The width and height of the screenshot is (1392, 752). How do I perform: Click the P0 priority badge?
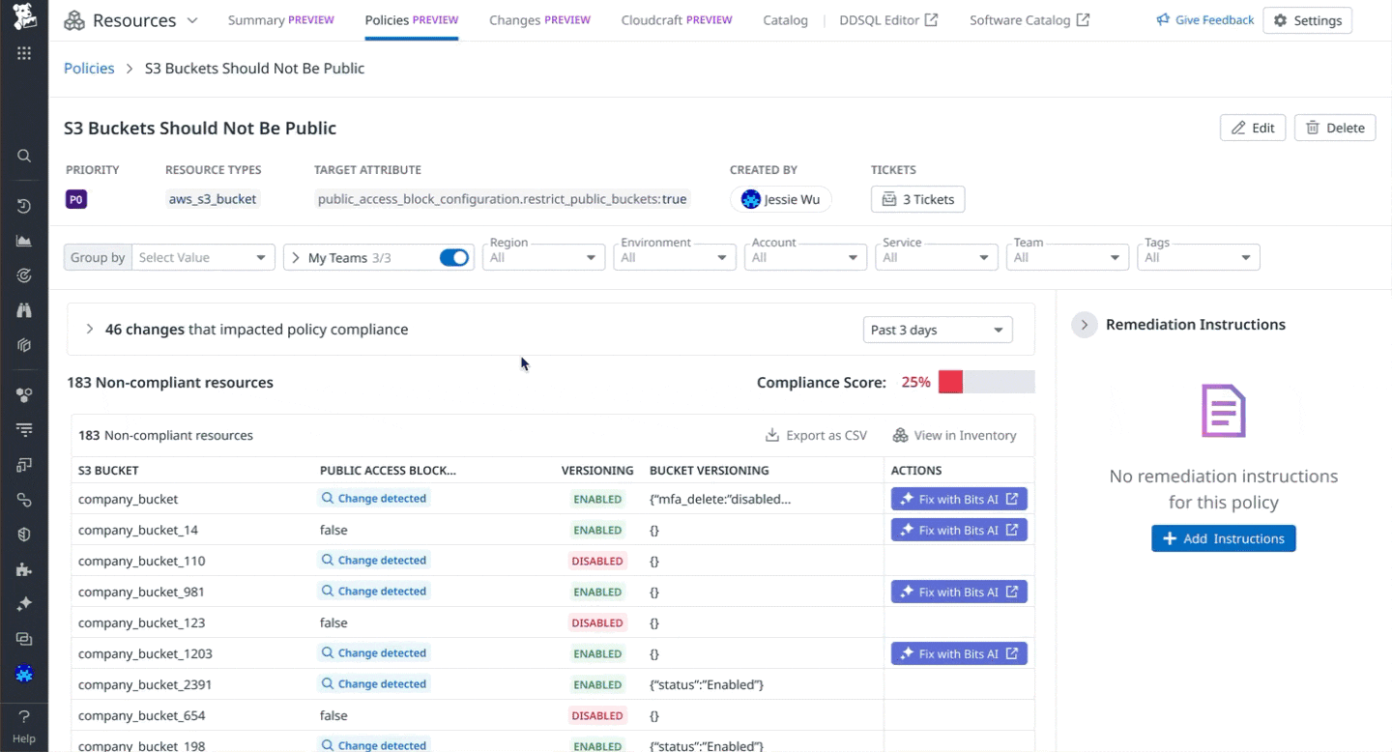pos(75,199)
